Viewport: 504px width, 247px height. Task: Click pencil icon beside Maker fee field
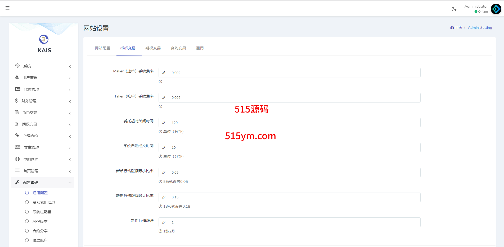click(x=164, y=73)
